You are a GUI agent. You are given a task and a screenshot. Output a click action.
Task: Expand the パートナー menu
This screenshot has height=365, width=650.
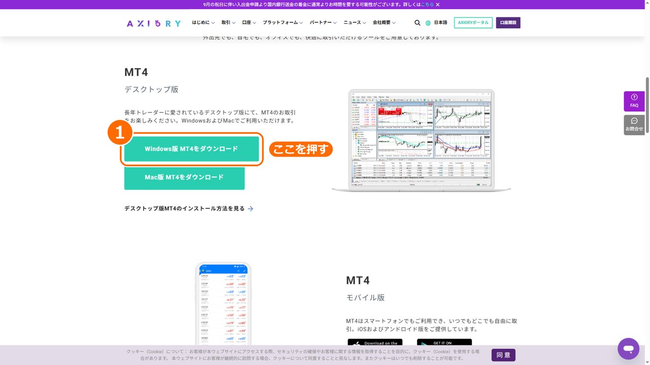(323, 23)
